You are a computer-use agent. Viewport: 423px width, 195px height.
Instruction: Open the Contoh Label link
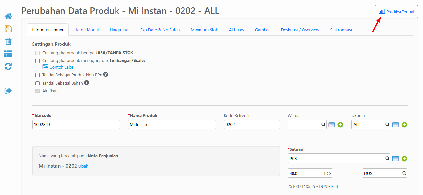(x=62, y=67)
